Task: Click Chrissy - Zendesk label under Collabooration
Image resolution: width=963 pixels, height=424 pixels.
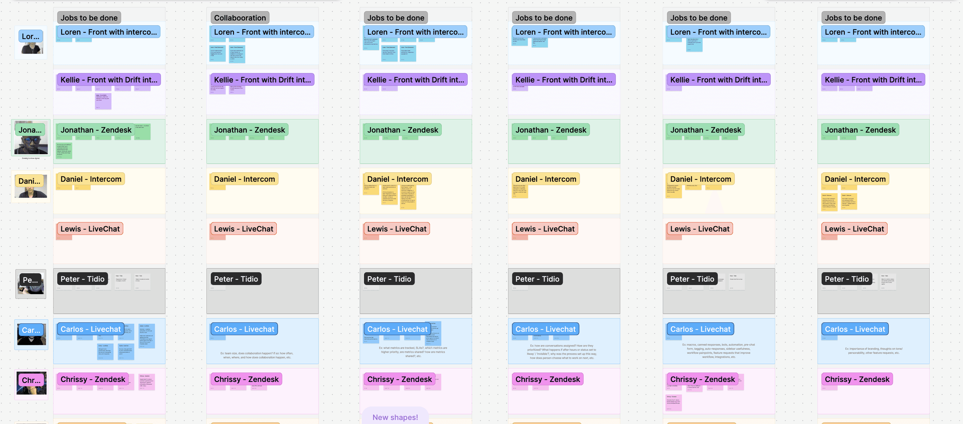Action: pos(246,379)
